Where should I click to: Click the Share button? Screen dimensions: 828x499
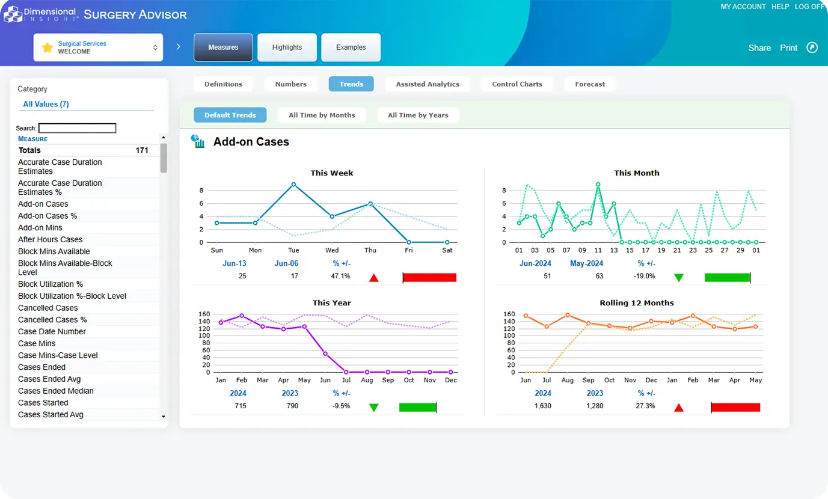pos(759,47)
